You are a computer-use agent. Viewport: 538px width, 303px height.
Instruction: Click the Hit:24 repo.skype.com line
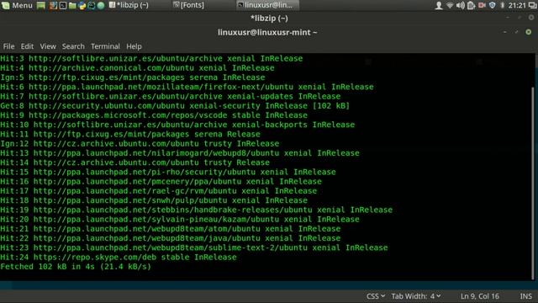(x=119, y=257)
